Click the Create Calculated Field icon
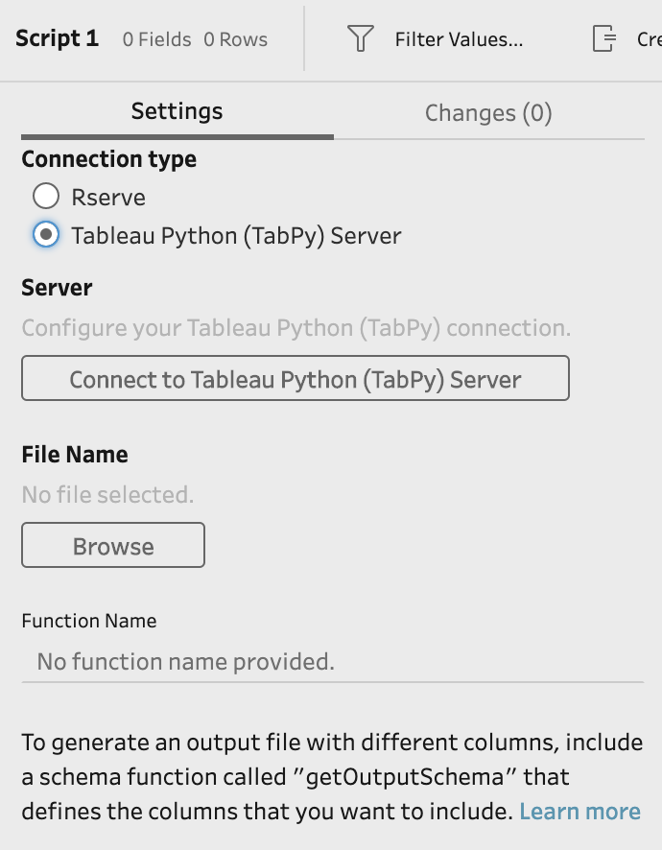 tap(605, 39)
